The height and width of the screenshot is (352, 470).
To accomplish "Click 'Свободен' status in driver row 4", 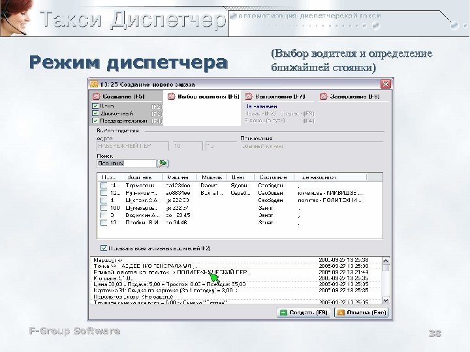I will coord(270,200).
